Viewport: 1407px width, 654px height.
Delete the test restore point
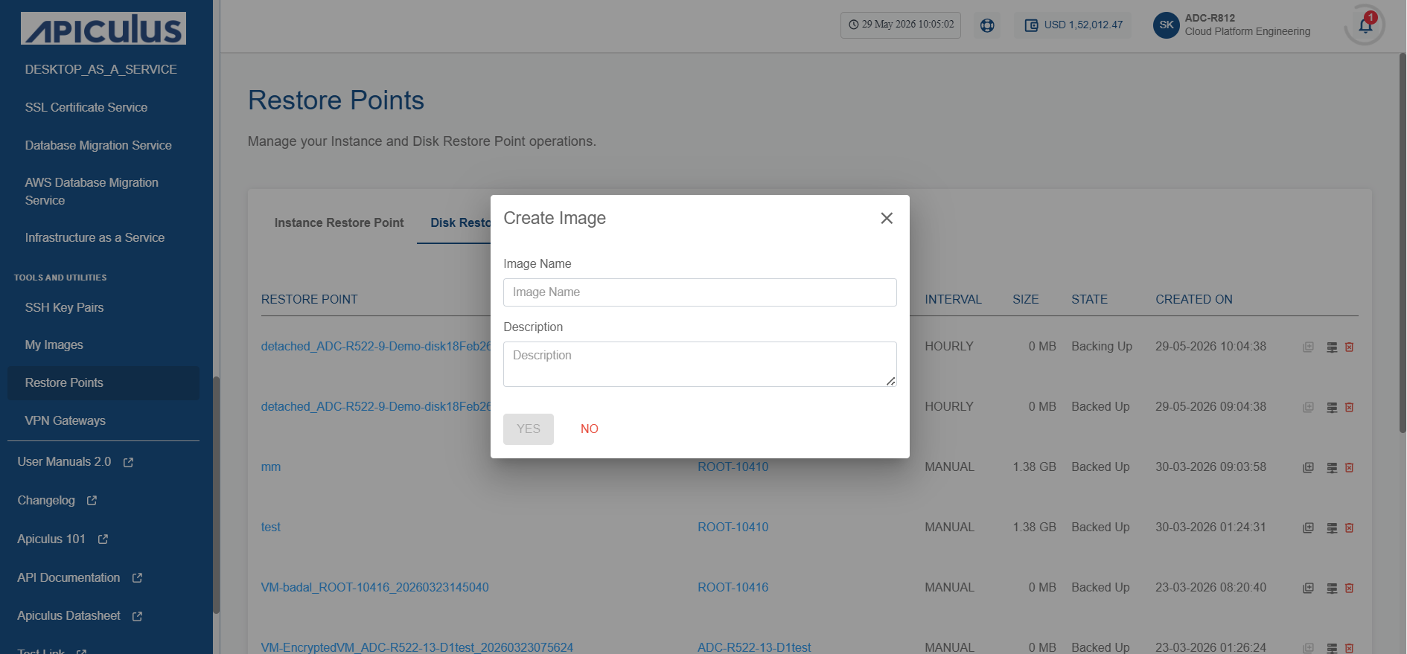[x=1350, y=528]
